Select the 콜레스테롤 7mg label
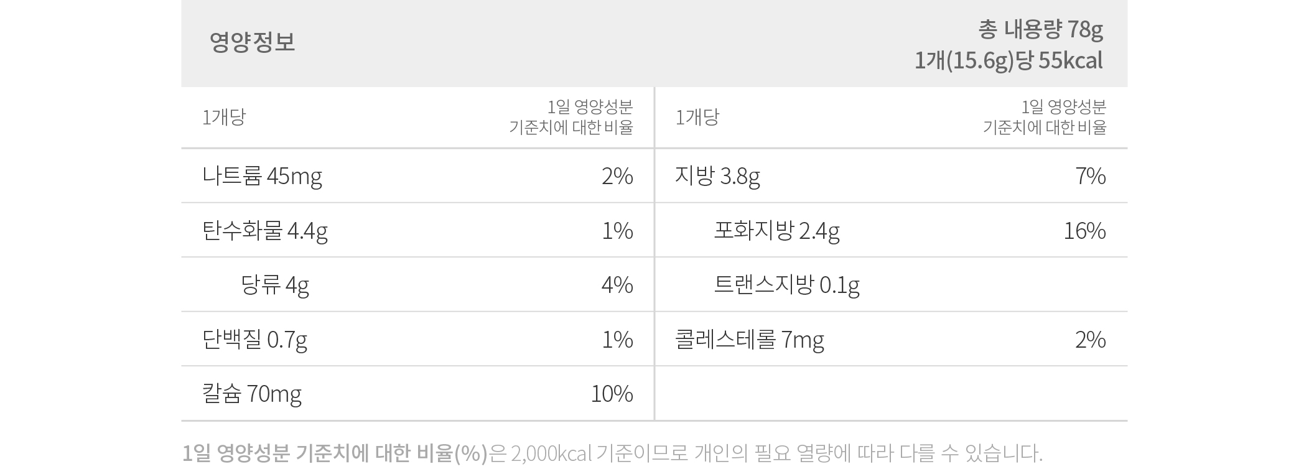Screen dimensions: 1309x469 pos(750,340)
